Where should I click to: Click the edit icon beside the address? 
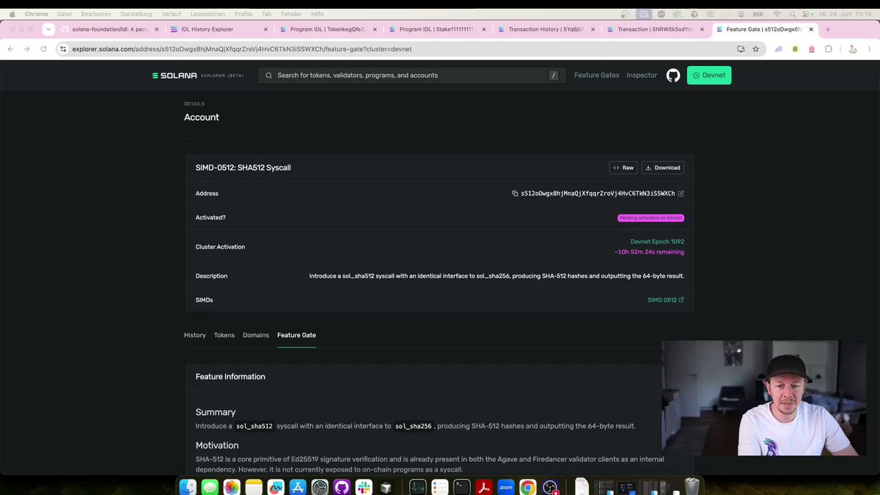(x=681, y=194)
